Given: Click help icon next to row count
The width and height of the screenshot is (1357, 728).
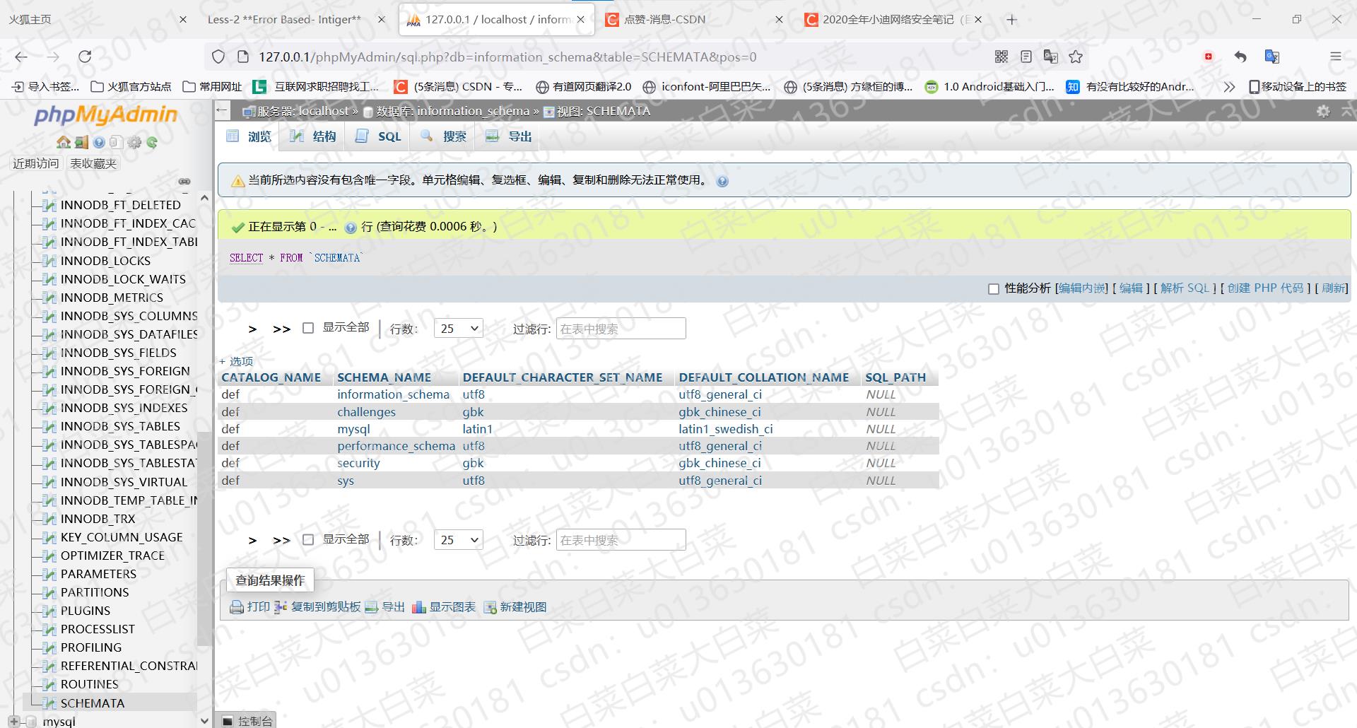Looking at the screenshot, I should (x=350, y=228).
